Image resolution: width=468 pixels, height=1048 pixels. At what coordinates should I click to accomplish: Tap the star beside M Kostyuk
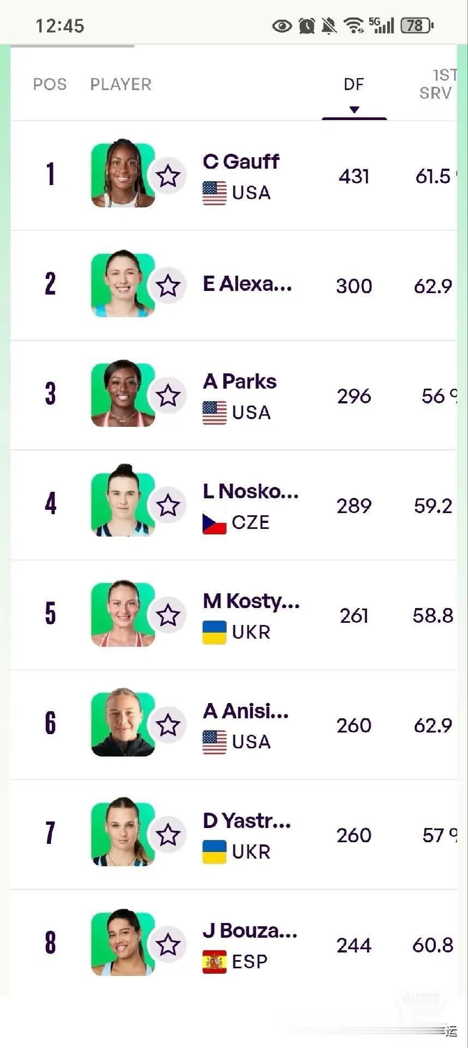(168, 615)
